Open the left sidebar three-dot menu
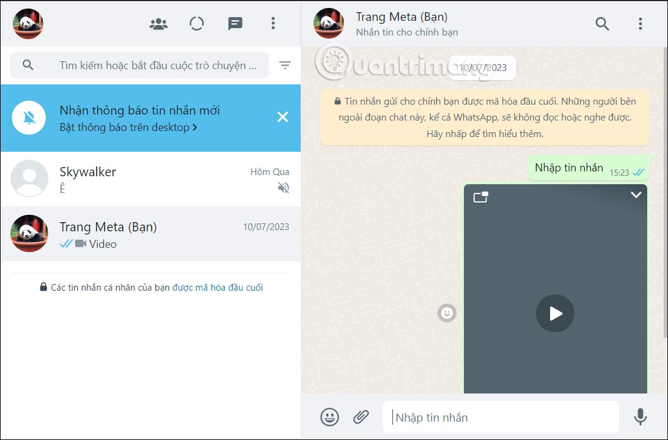This screenshot has height=440, width=668. point(273,23)
